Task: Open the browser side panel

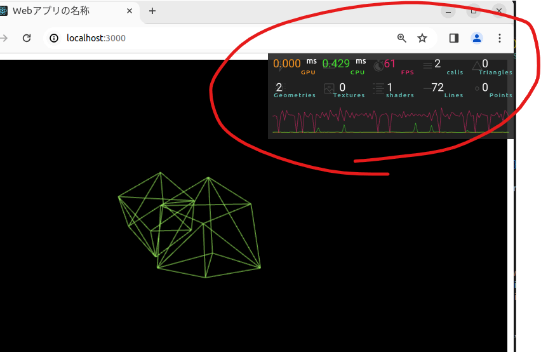Action: click(454, 38)
